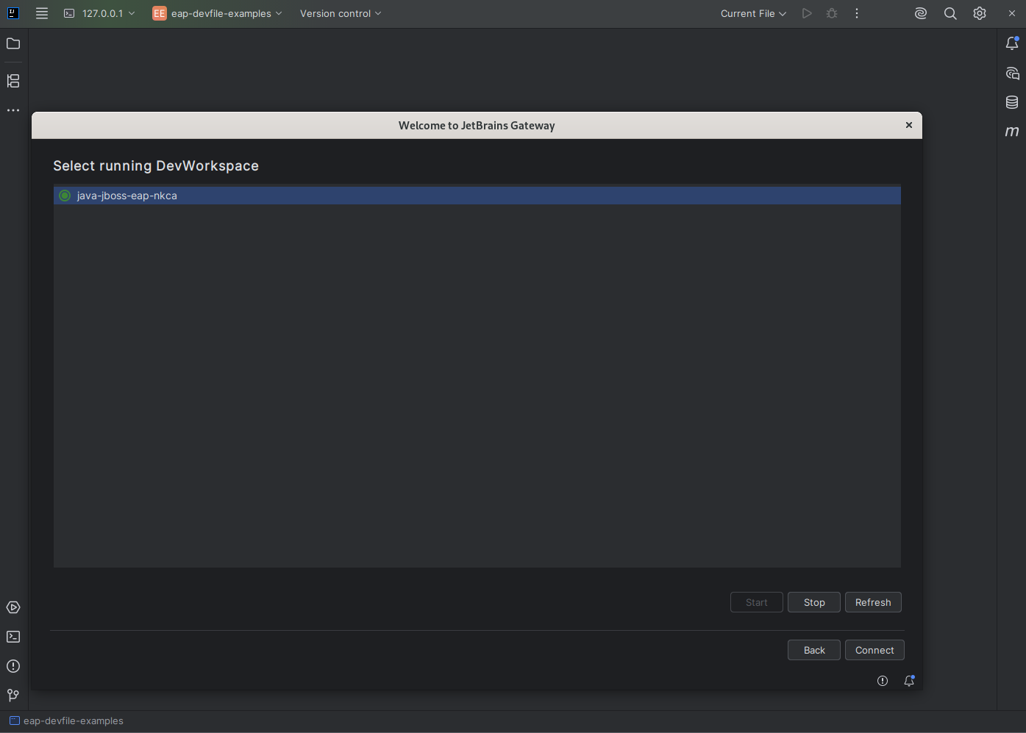Image resolution: width=1026 pixels, height=733 pixels.
Task: Click the Refresh button
Action: [873, 602]
